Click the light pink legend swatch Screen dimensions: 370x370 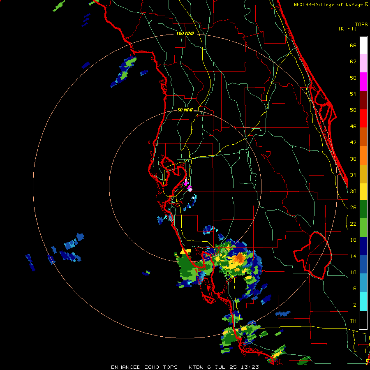[363, 63]
